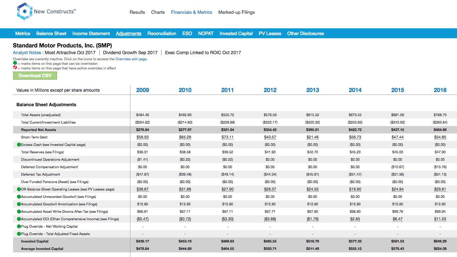457x257 pixels.
Task: Click the 2015 column header
Action: point(397,90)
